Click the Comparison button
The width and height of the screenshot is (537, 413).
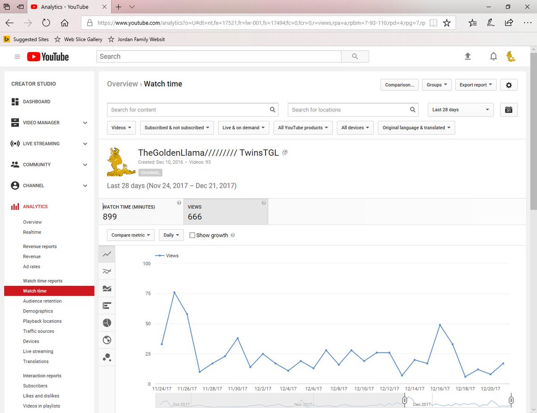(x=400, y=85)
